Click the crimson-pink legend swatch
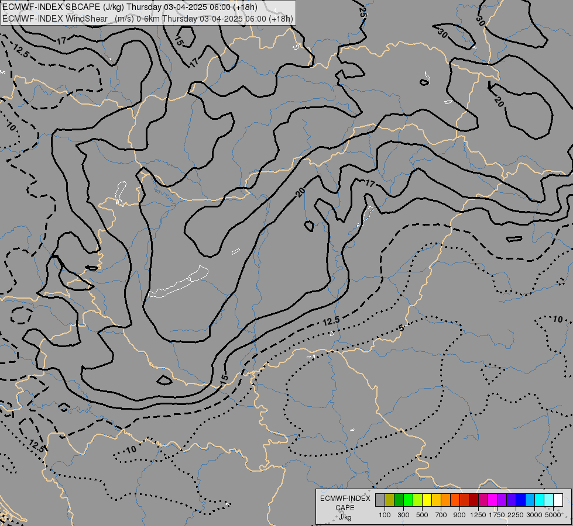This screenshot has height=526, width=573. point(483,500)
